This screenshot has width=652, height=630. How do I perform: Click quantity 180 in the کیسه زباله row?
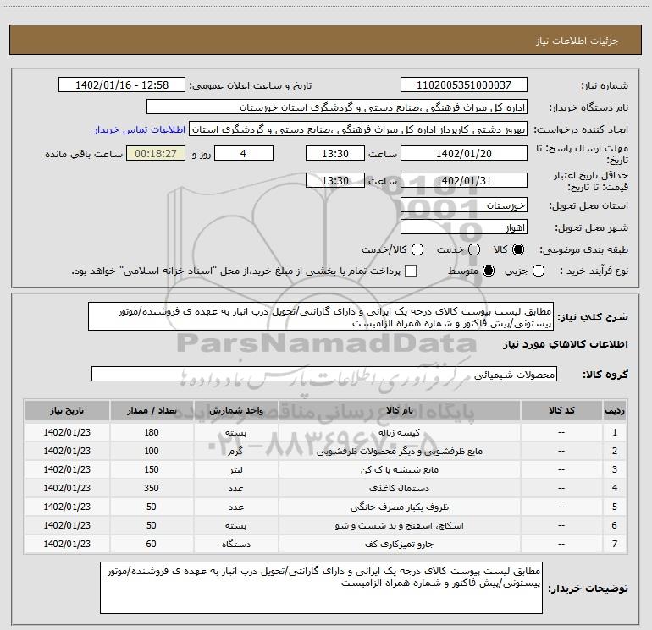[152, 432]
